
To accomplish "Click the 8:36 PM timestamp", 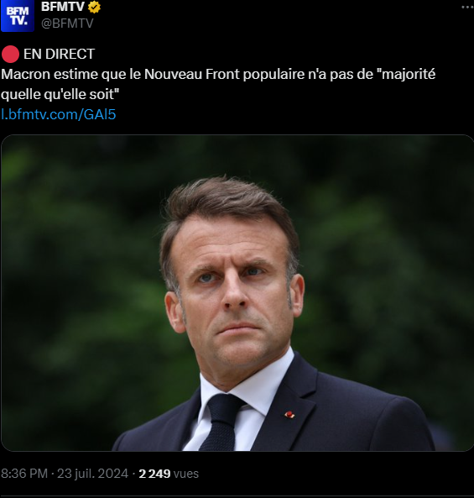I will click(24, 474).
